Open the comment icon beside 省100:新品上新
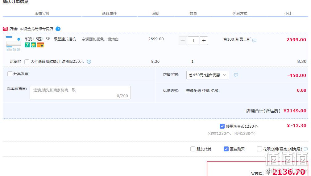 (x=254, y=40)
